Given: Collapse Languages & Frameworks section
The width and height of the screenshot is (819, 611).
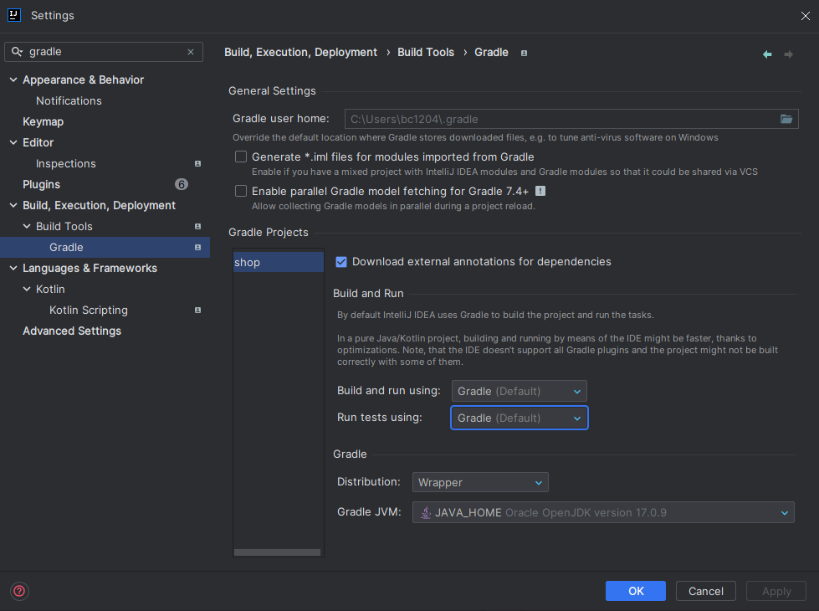Looking at the screenshot, I should tap(13, 268).
